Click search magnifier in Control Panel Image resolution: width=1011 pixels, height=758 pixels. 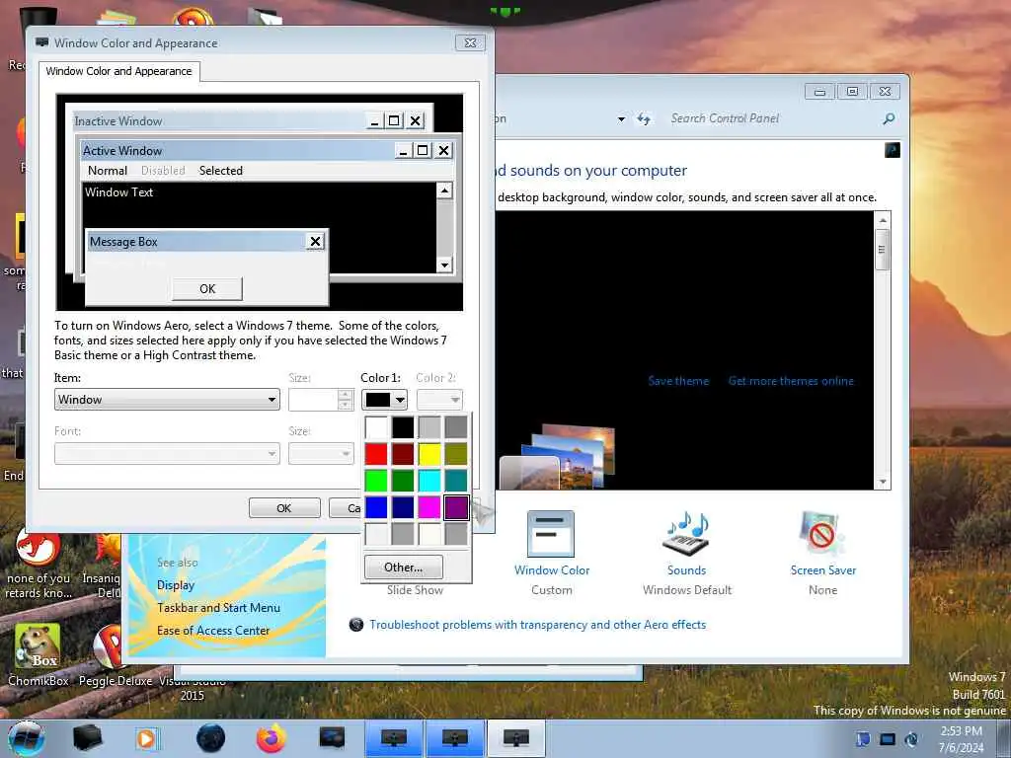point(889,118)
